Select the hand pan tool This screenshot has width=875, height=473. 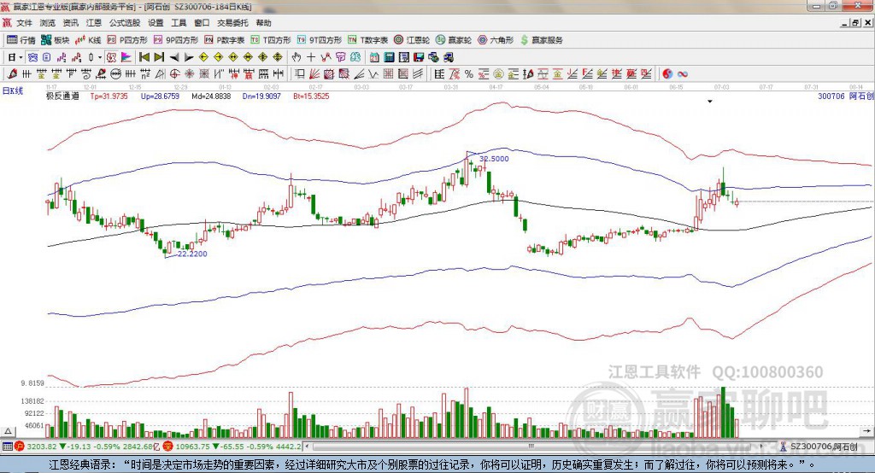296,57
